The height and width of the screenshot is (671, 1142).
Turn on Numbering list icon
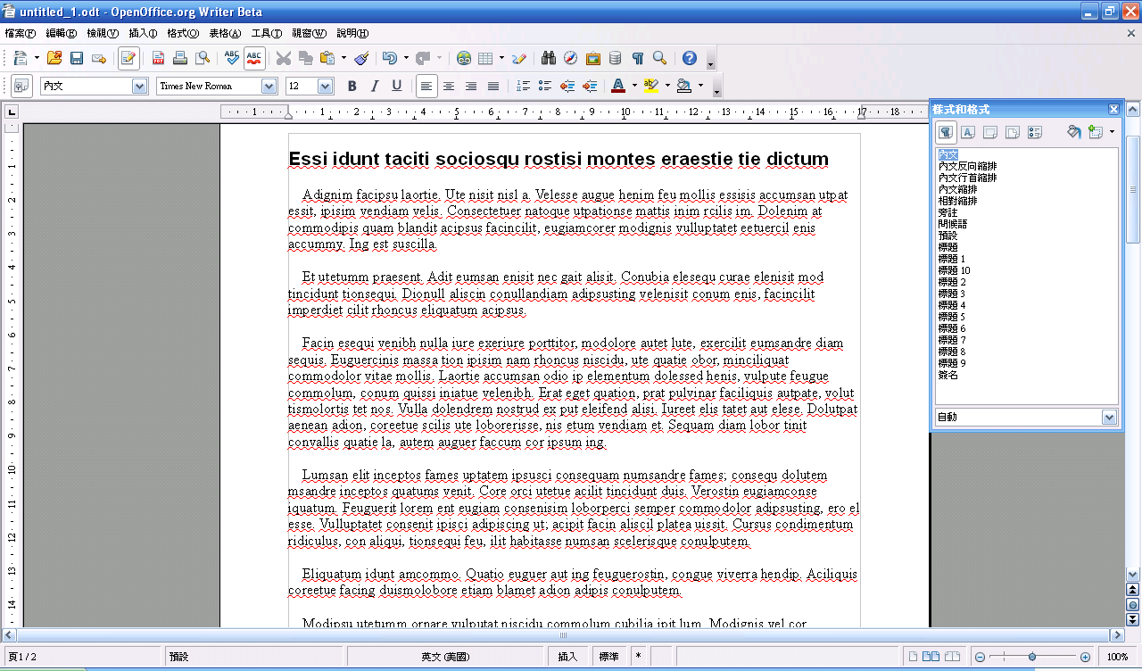point(524,86)
